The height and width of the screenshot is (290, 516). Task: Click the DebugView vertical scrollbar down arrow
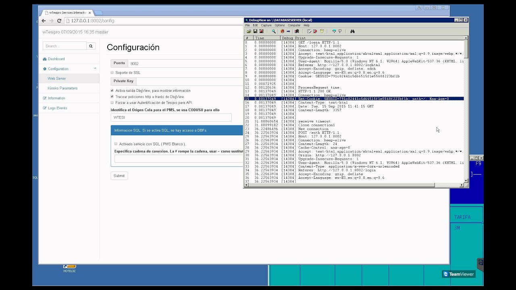pyautogui.click(x=466, y=181)
